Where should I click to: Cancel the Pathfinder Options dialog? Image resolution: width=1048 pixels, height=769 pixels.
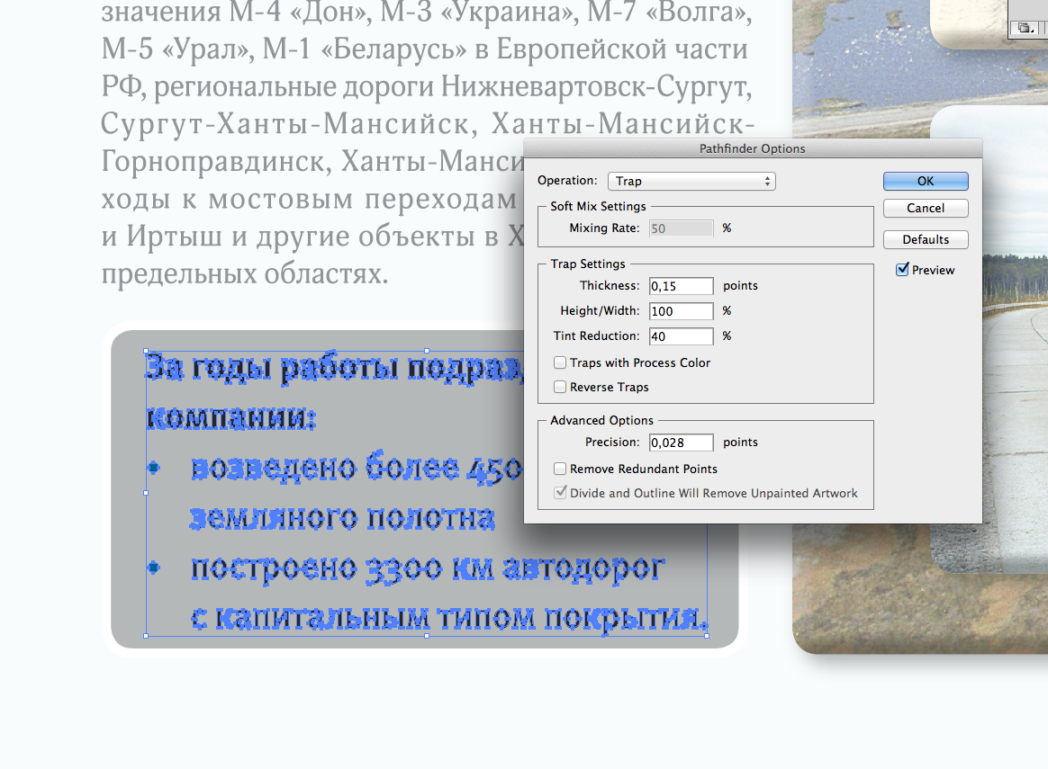(x=925, y=209)
